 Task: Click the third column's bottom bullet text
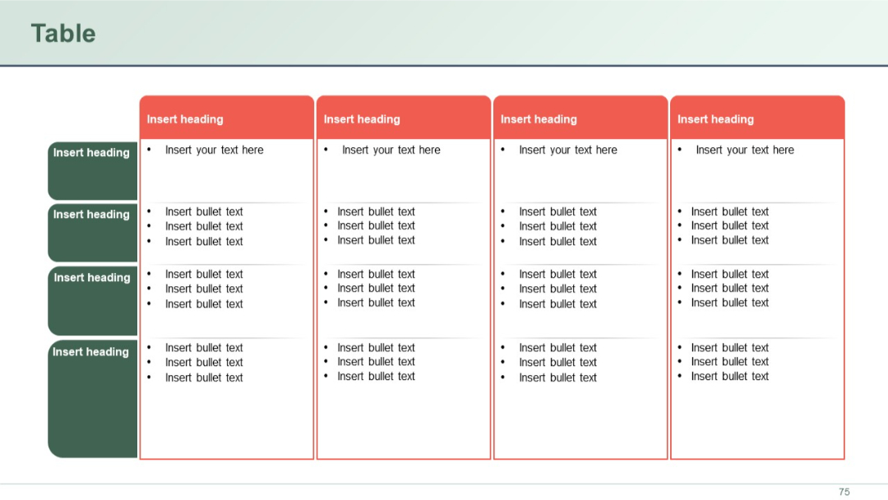557,377
